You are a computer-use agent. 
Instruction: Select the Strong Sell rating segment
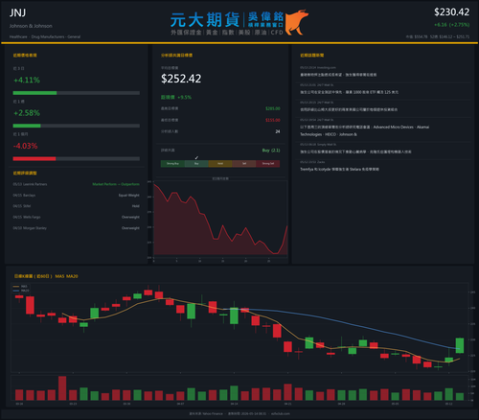[268, 164]
